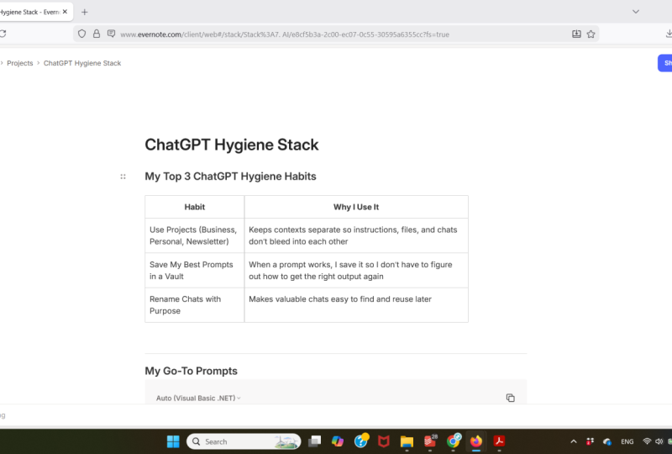Click the My Go-To Prompts heading
The image size is (672, 454).
tap(192, 371)
